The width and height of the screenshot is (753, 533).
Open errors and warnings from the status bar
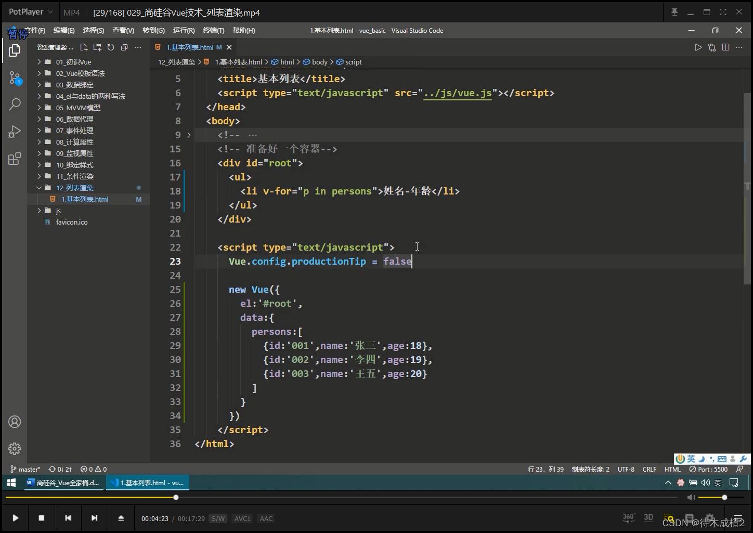94,469
